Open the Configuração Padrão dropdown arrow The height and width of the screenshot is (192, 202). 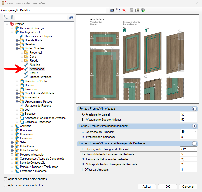108,10
